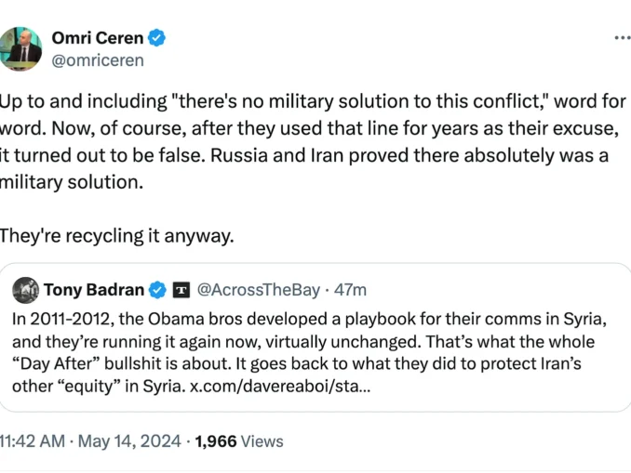
Task: Click the blue verified badge beside Omri Ceren
Action: pyautogui.click(x=157, y=38)
